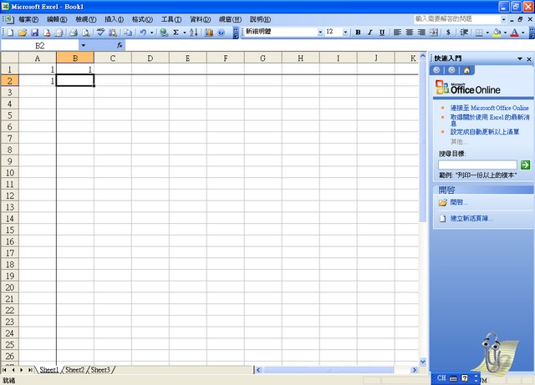Switch to the Sheet3 tab
Screen dimensions: 535x385
pos(100,370)
